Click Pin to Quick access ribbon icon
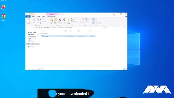This screenshot has height=98, width=174. coord(29,21)
